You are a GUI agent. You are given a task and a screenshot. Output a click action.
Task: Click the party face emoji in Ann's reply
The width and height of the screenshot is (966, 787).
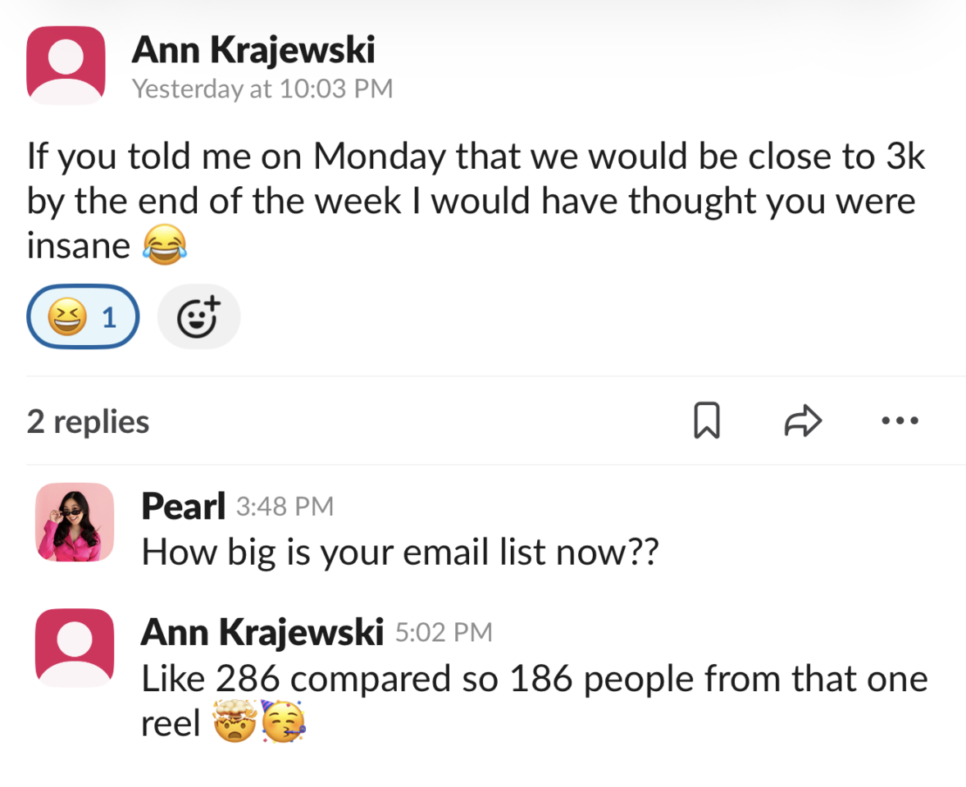point(283,724)
